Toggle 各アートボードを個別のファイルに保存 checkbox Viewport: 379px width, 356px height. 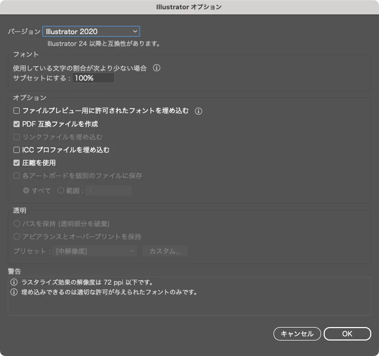(x=17, y=176)
